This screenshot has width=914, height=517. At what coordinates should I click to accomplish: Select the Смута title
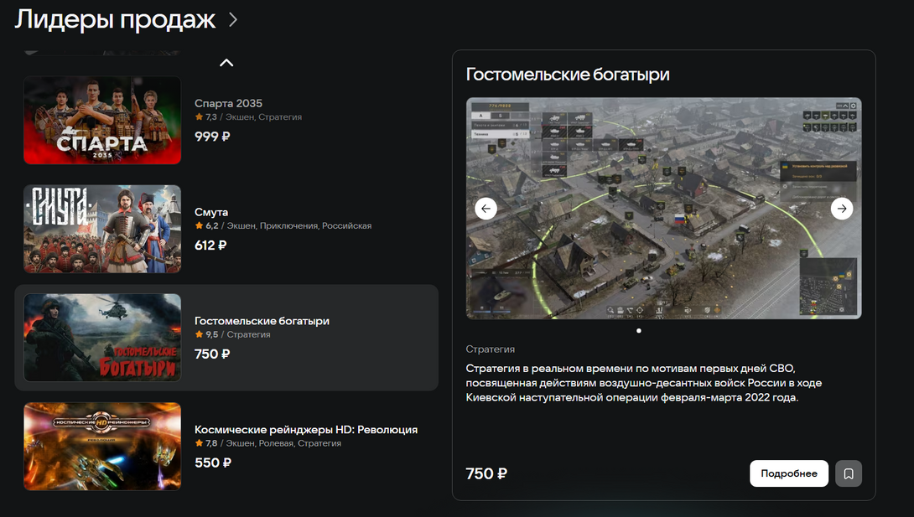(211, 212)
